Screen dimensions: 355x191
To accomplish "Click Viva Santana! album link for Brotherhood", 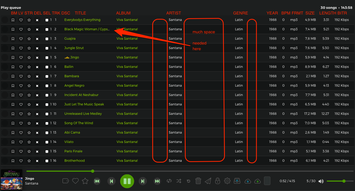I will 127,161.
